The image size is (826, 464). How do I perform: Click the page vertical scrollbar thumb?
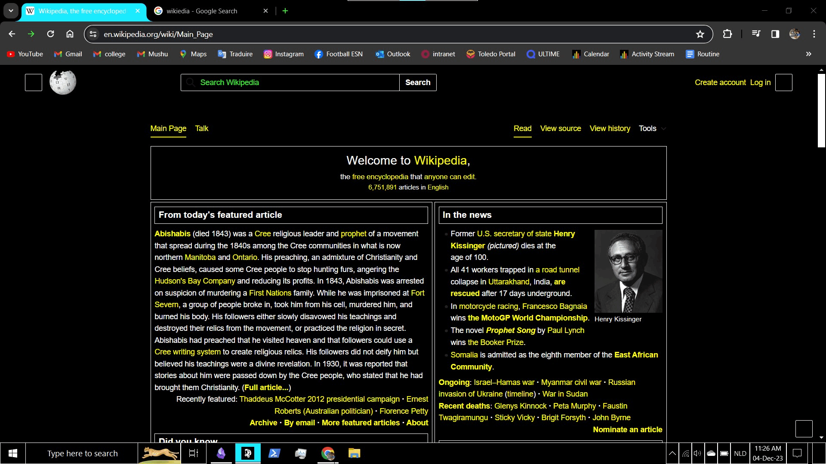(821, 110)
